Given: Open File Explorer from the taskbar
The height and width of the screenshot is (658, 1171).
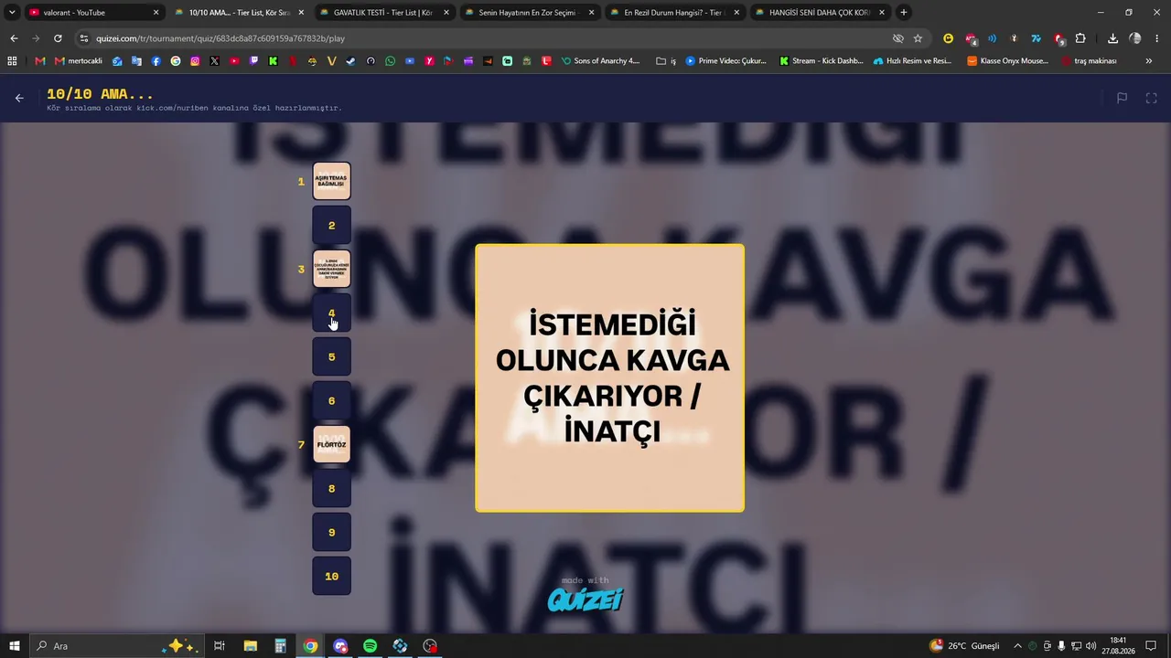Looking at the screenshot, I should click(x=250, y=646).
